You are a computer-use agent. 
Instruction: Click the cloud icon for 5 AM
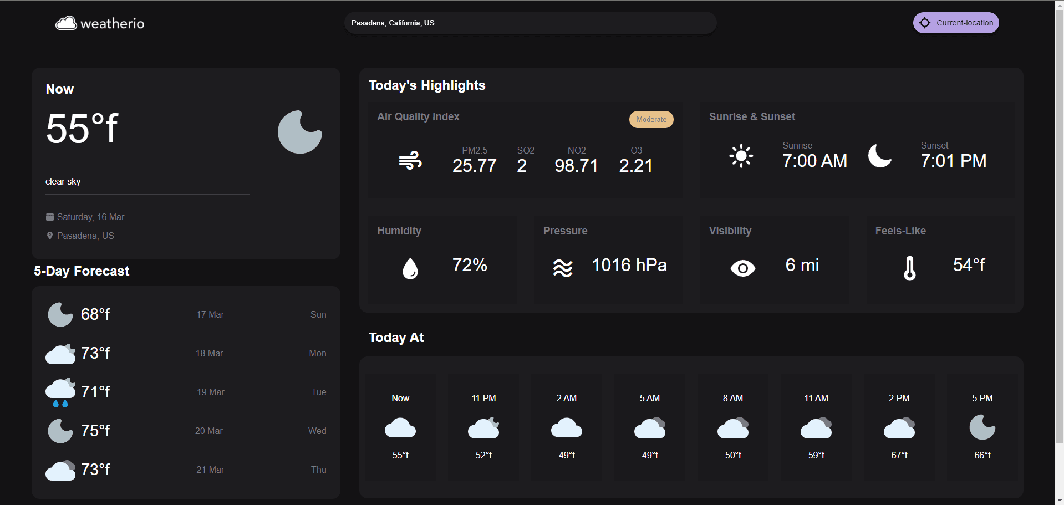tap(650, 428)
